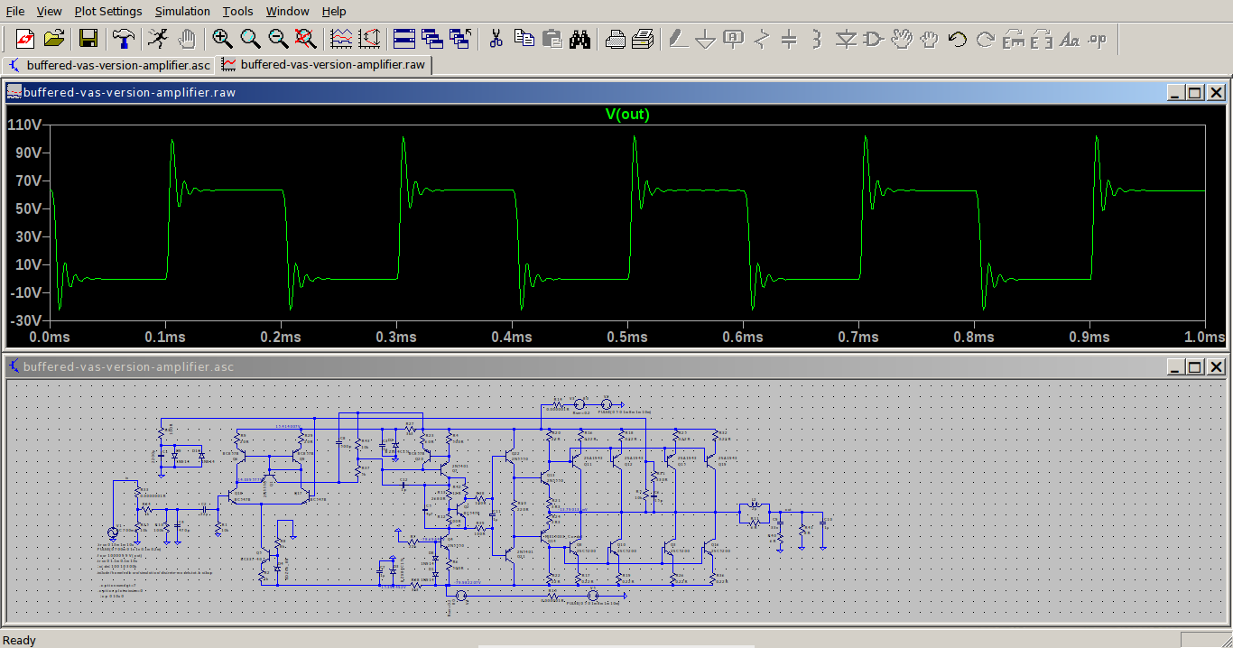Image resolution: width=1233 pixels, height=648 pixels.
Task: Rotate the selection icon
Action: (1014, 39)
